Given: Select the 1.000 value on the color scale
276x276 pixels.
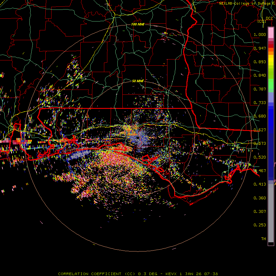Looking at the screenshot, I should (x=260, y=34).
